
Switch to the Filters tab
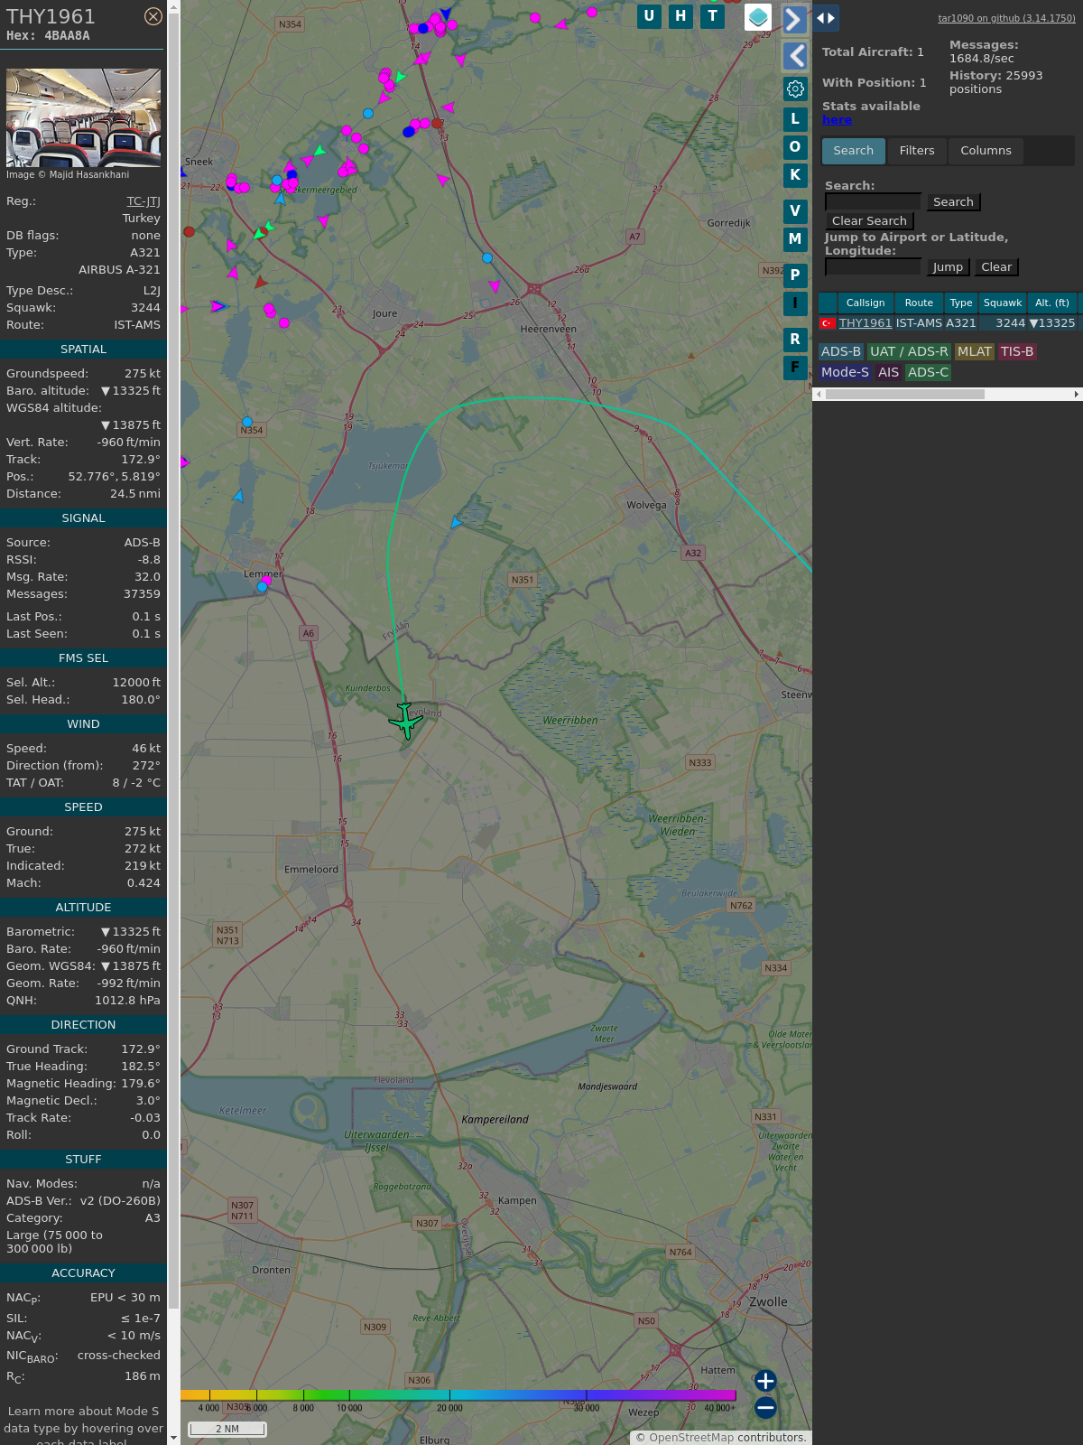[x=917, y=151]
